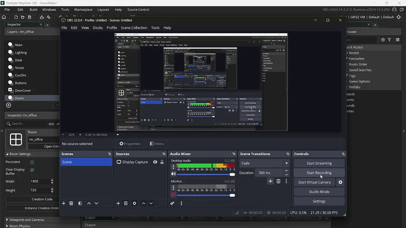Unmute Mic/Aux speaker button
Viewport: 406px width, 228px height.
click(x=174, y=195)
